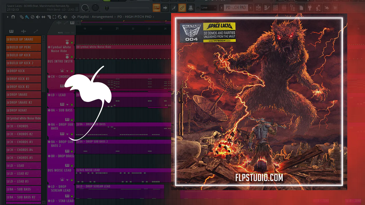This screenshot has width=365, height=205.
Task: Open the Playlist window
Action: tap(258, 8)
